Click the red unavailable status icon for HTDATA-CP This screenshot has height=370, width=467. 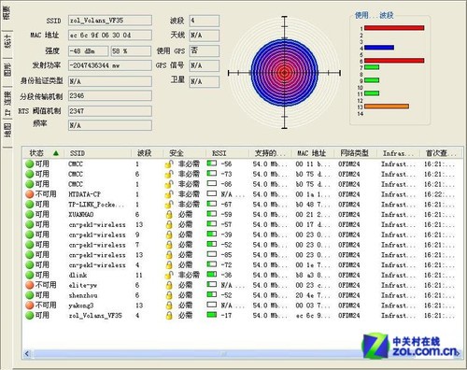(29, 194)
